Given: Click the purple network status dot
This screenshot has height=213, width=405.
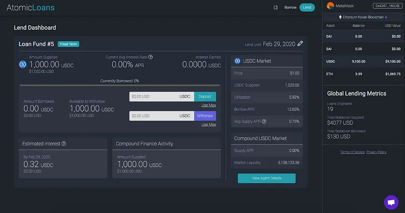Looking at the screenshot, I should 386,17.
